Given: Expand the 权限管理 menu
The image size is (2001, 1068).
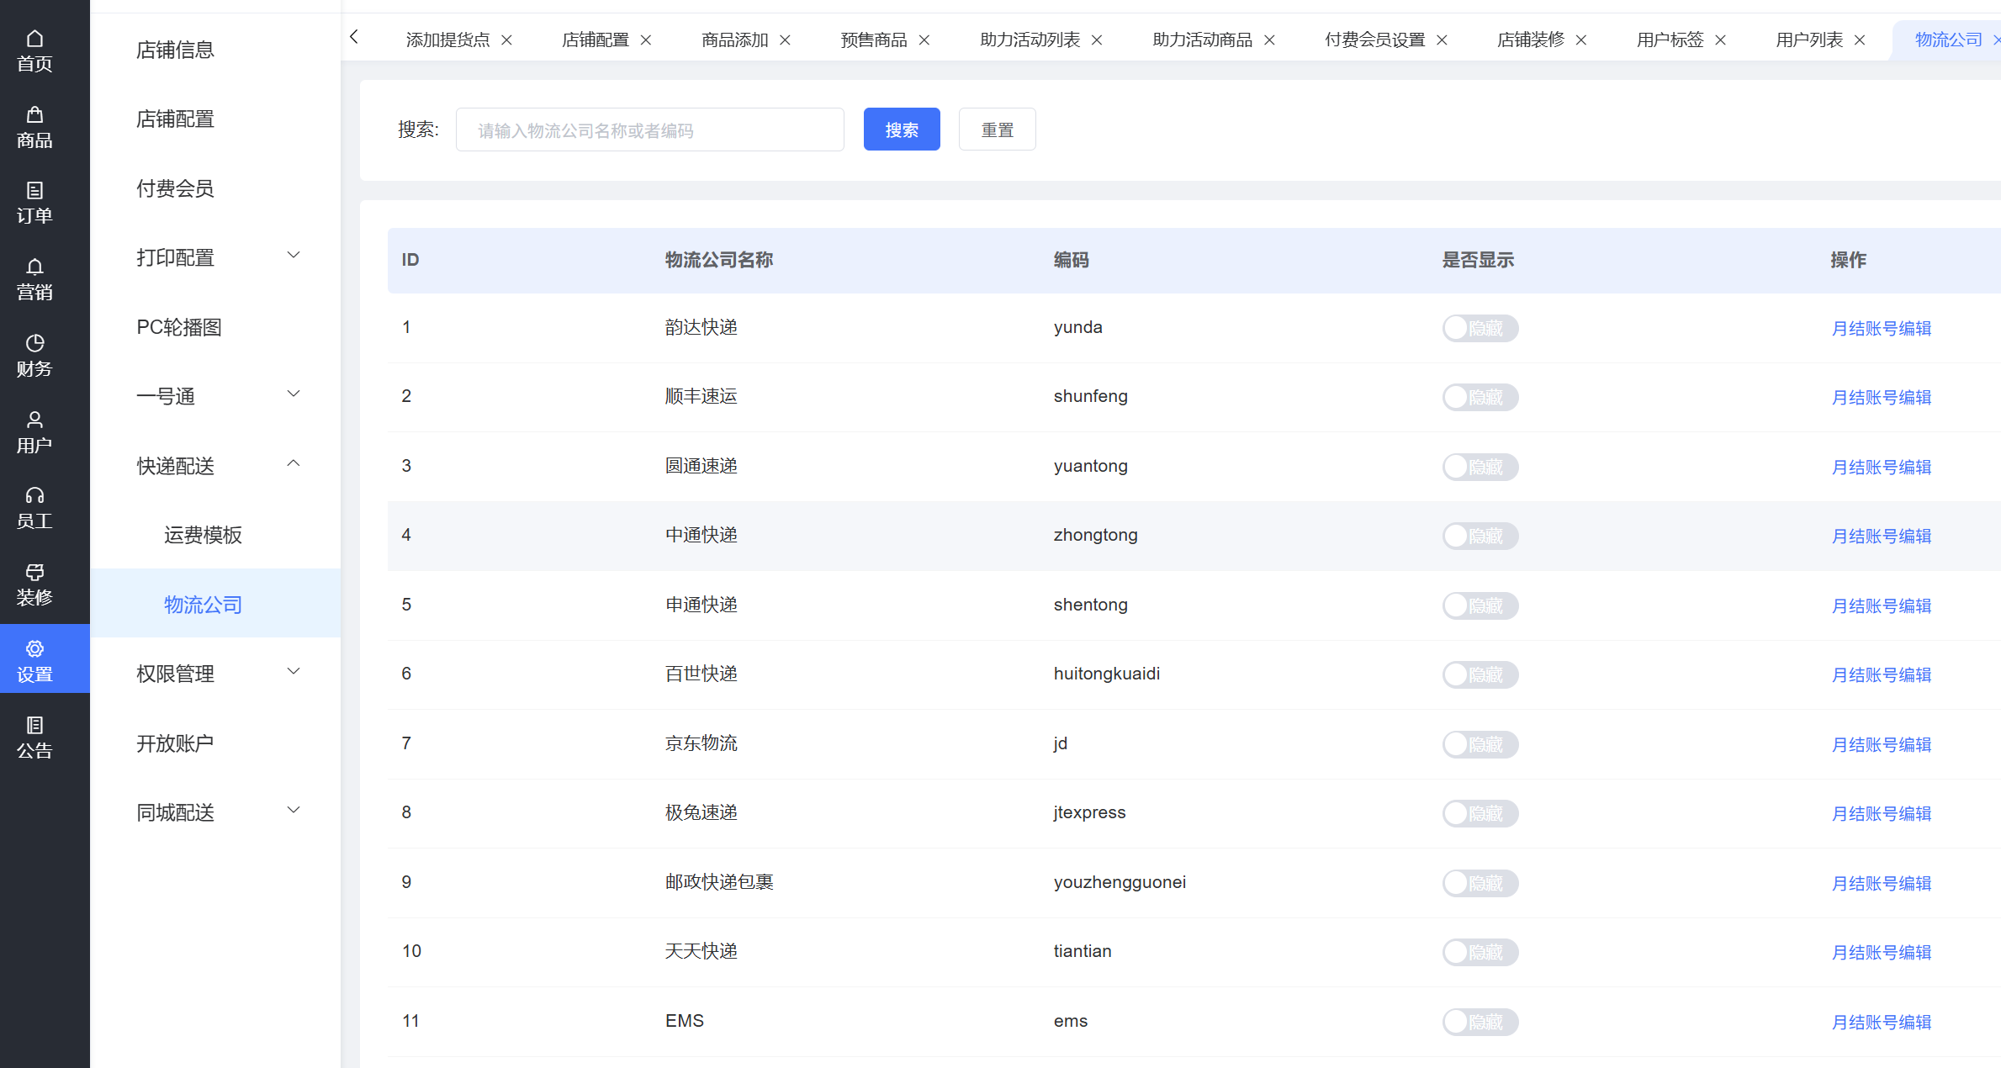Looking at the screenshot, I should tap(217, 674).
